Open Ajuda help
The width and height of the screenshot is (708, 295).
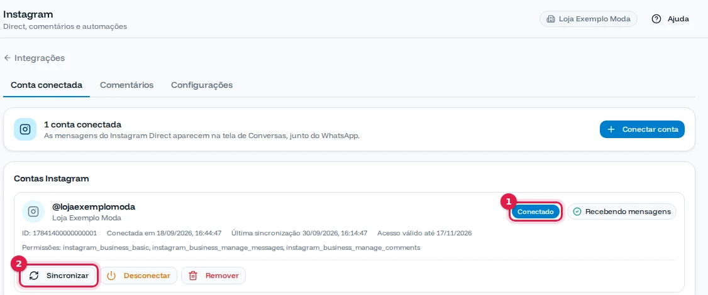(670, 19)
